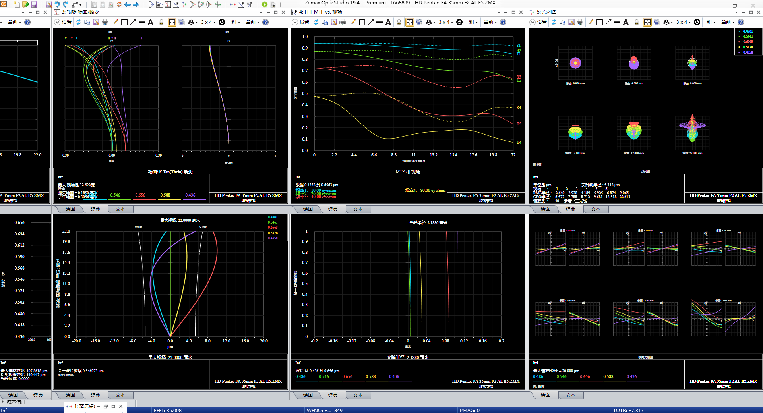Switch to 经典 tab under FFT MTF plot
Viewport: 763px width, 413px height.
pyautogui.click(x=333, y=209)
